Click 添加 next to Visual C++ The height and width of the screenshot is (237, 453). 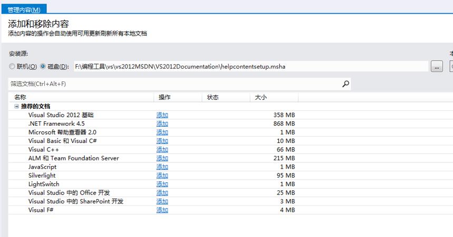click(x=162, y=150)
